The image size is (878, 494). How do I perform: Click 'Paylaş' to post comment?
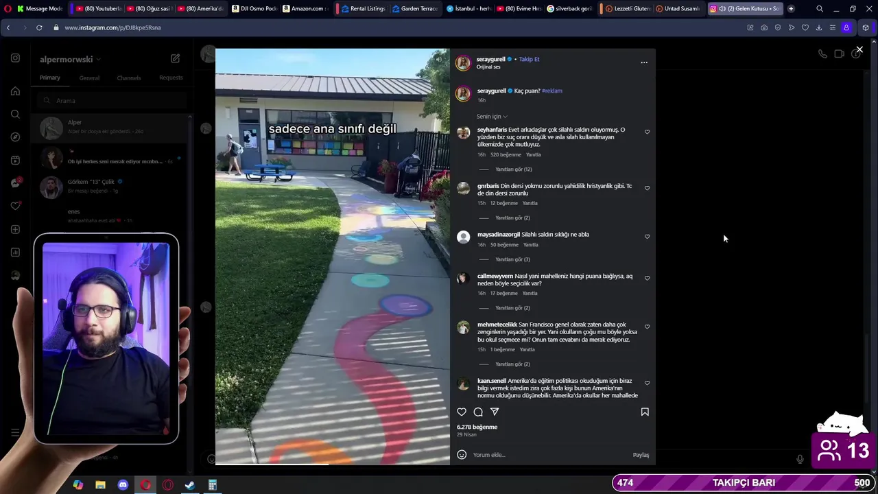tap(641, 455)
